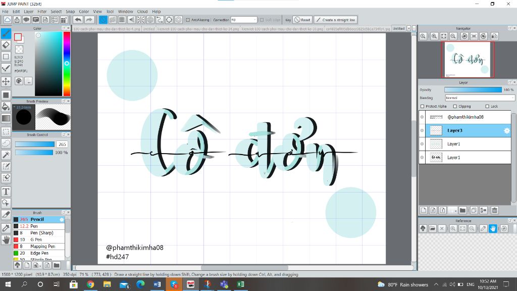Screen dimensions: 517x291
Task: Adjust the brush size slider
Action: tap(35, 144)
